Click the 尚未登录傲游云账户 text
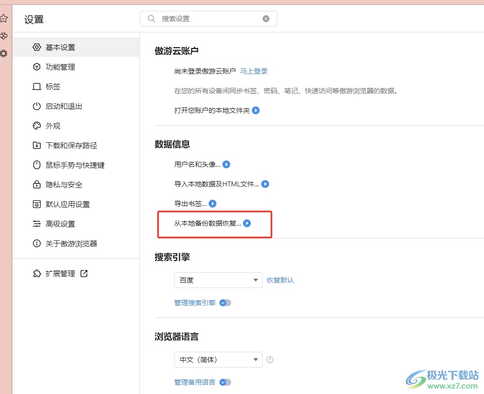This screenshot has height=394, width=484. click(x=205, y=71)
